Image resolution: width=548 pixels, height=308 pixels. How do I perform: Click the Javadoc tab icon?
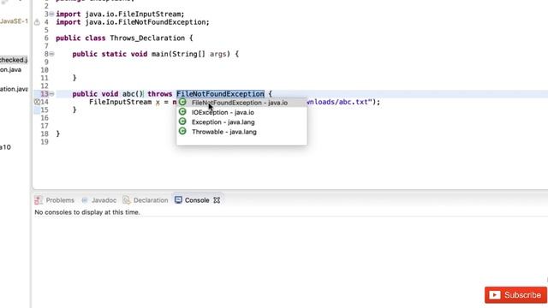(x=85, y=200)
